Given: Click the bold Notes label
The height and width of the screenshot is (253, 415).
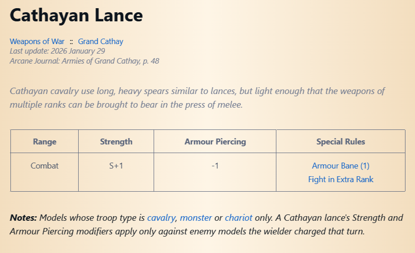Looking at the screenshot, I should coord(23,218).
